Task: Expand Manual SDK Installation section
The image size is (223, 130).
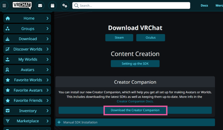Action: 135,122
